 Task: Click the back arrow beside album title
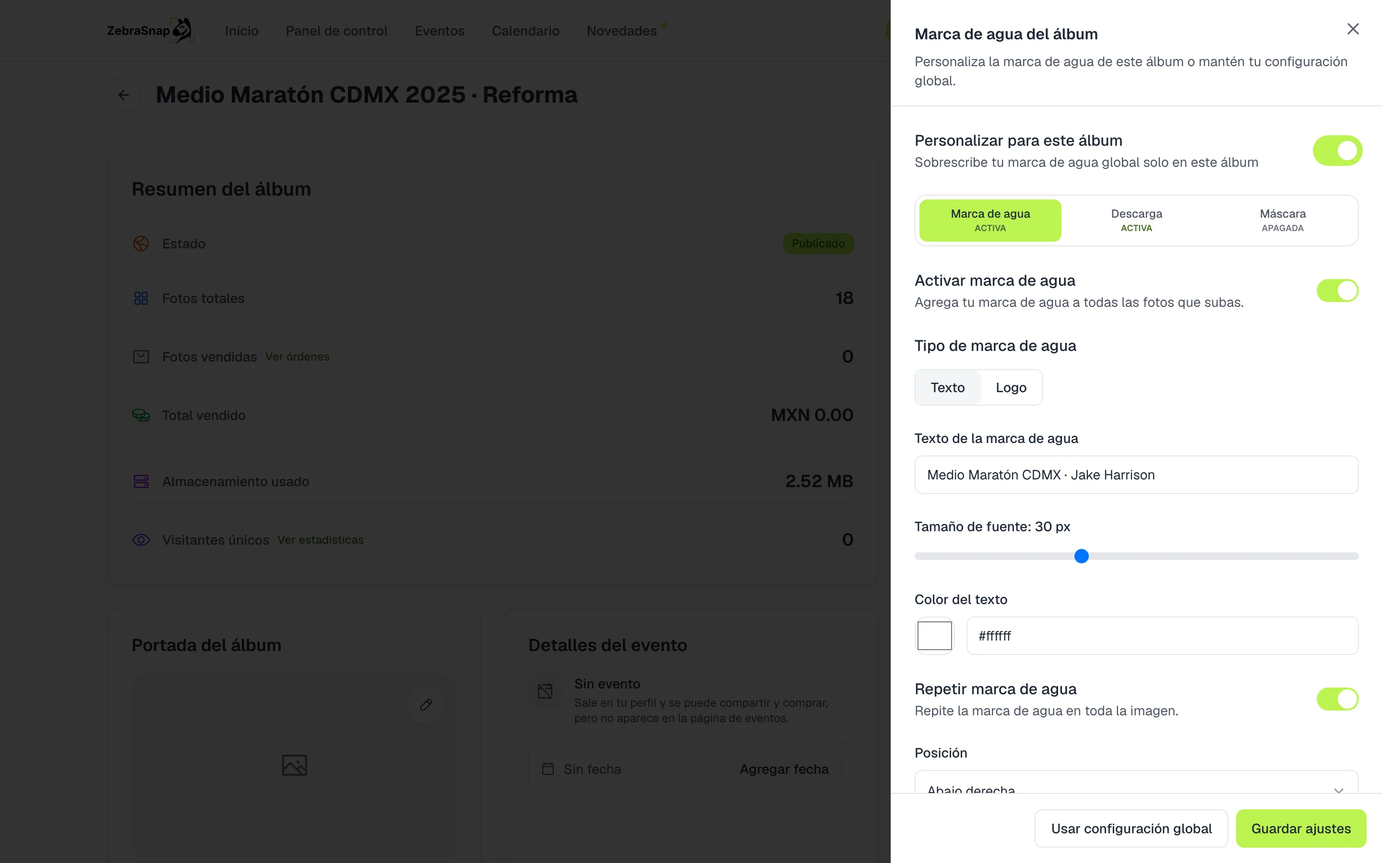pos(124,95)
